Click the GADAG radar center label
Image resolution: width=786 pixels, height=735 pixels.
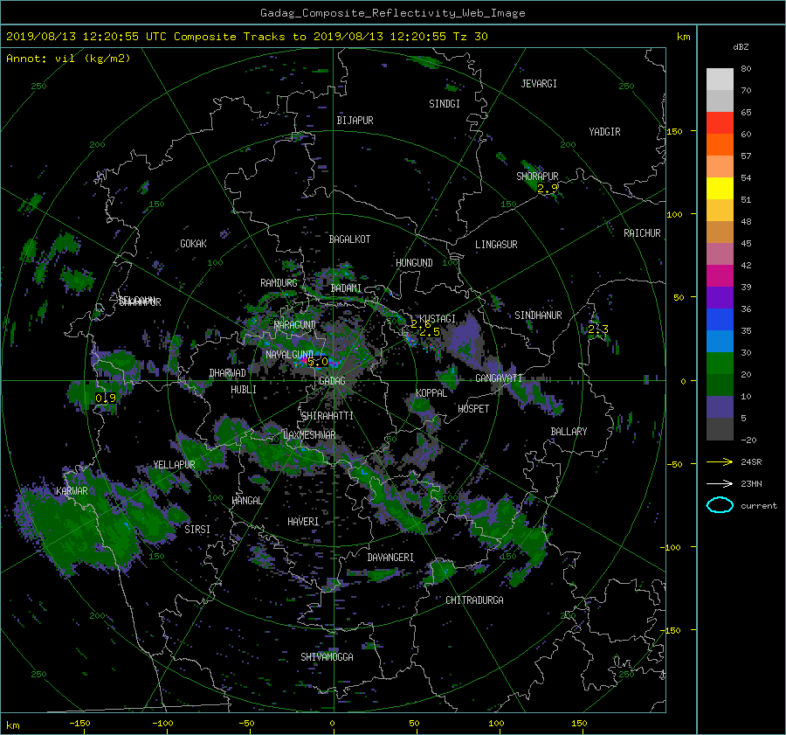332,381
